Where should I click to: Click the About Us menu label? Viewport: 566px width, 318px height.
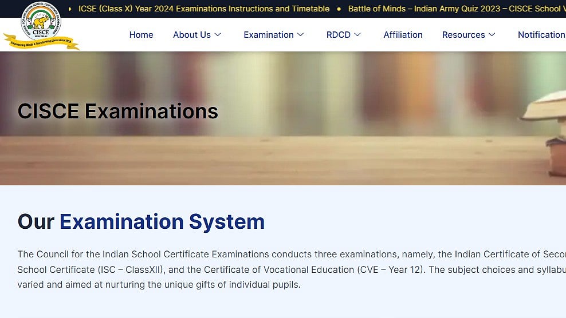[192, 35]
